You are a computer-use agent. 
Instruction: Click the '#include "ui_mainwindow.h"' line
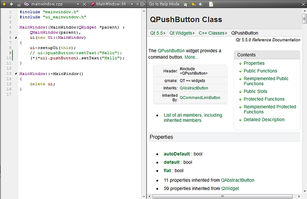coord(53,17)
